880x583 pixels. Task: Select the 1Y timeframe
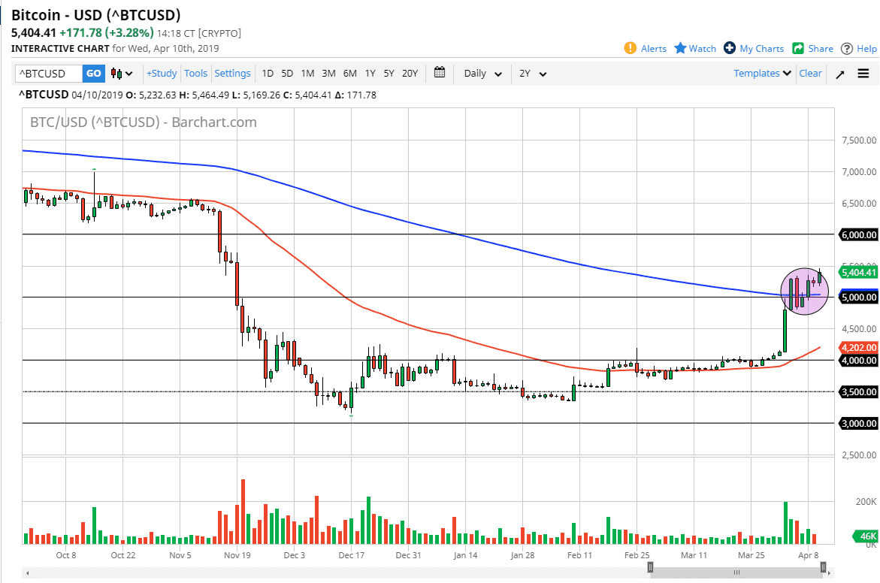pos(369,73)
